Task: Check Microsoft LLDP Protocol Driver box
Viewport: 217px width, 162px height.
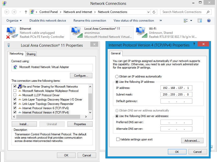Action: pyautogui.click(x=15, y=95)
